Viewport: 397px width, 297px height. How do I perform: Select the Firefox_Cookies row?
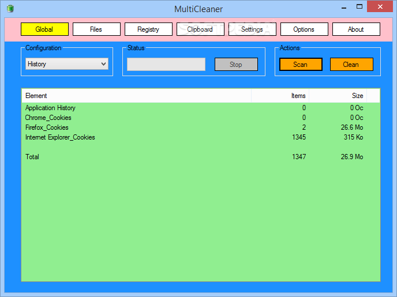[201, 127]
